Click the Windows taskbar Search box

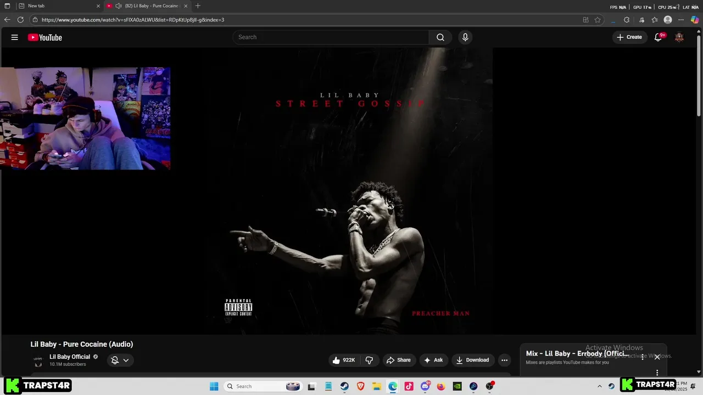264,386
